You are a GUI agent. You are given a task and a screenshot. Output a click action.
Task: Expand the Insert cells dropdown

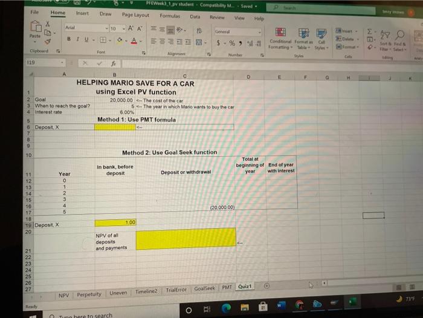(x=356, y=31)
